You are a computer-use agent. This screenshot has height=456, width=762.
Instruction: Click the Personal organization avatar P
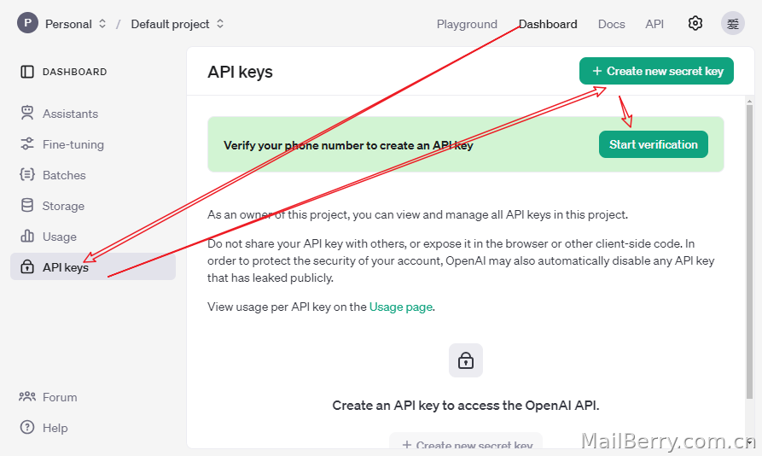point(27,23)
